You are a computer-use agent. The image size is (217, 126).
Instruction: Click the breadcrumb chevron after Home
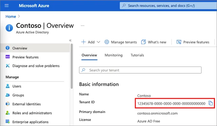[19, 16]
